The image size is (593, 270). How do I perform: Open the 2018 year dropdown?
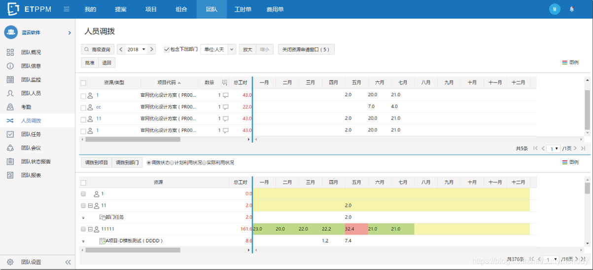click(136, 49)
